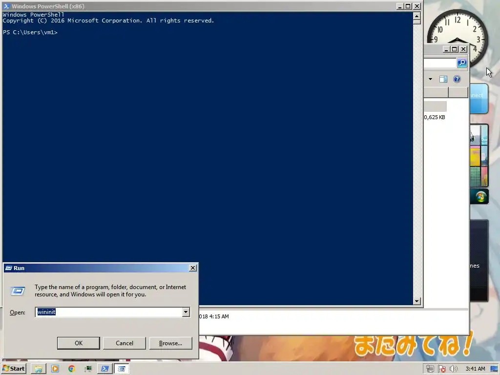This screenshot has width=500, height=375.
Task: Cancel the Run dialog
Action: point(125,343)
